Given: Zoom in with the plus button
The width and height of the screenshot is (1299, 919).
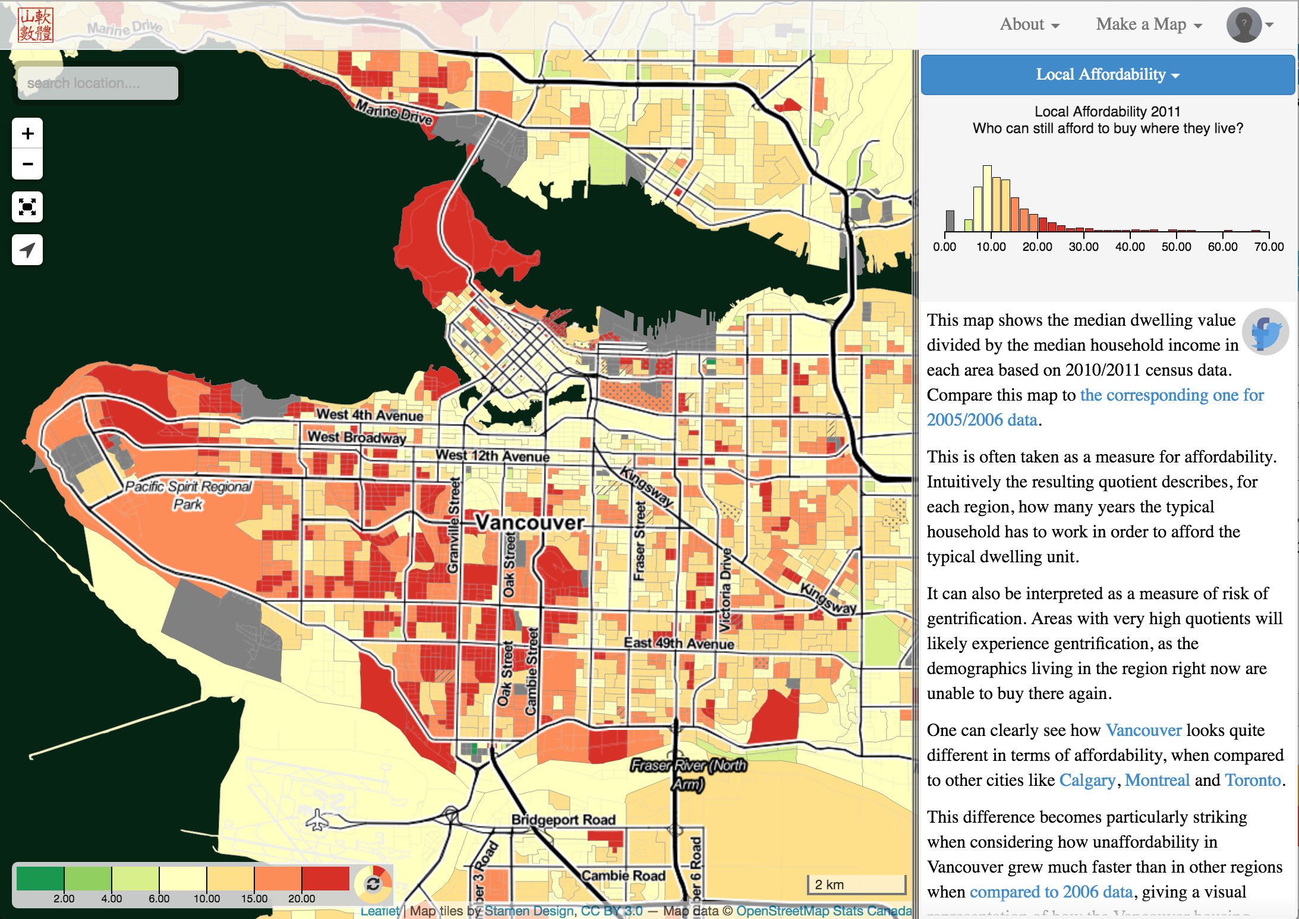Looking at the screenshot, I should pos(27,133).
